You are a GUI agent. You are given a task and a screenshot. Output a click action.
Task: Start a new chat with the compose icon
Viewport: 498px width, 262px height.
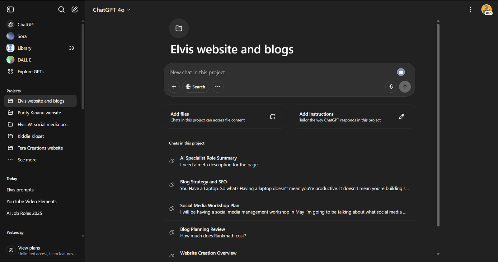75,9
